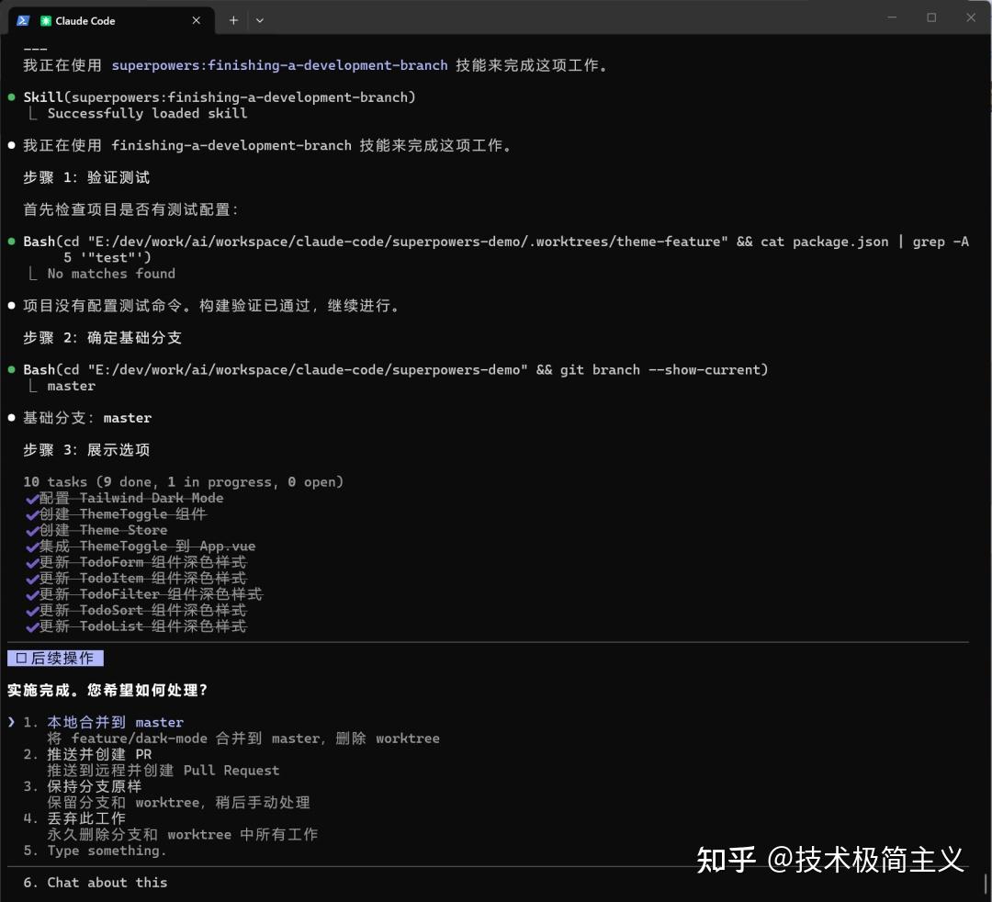Click the white bullet next to 项目没有配置测试命令
The image size is (992, 902).
tap(11, 306)
